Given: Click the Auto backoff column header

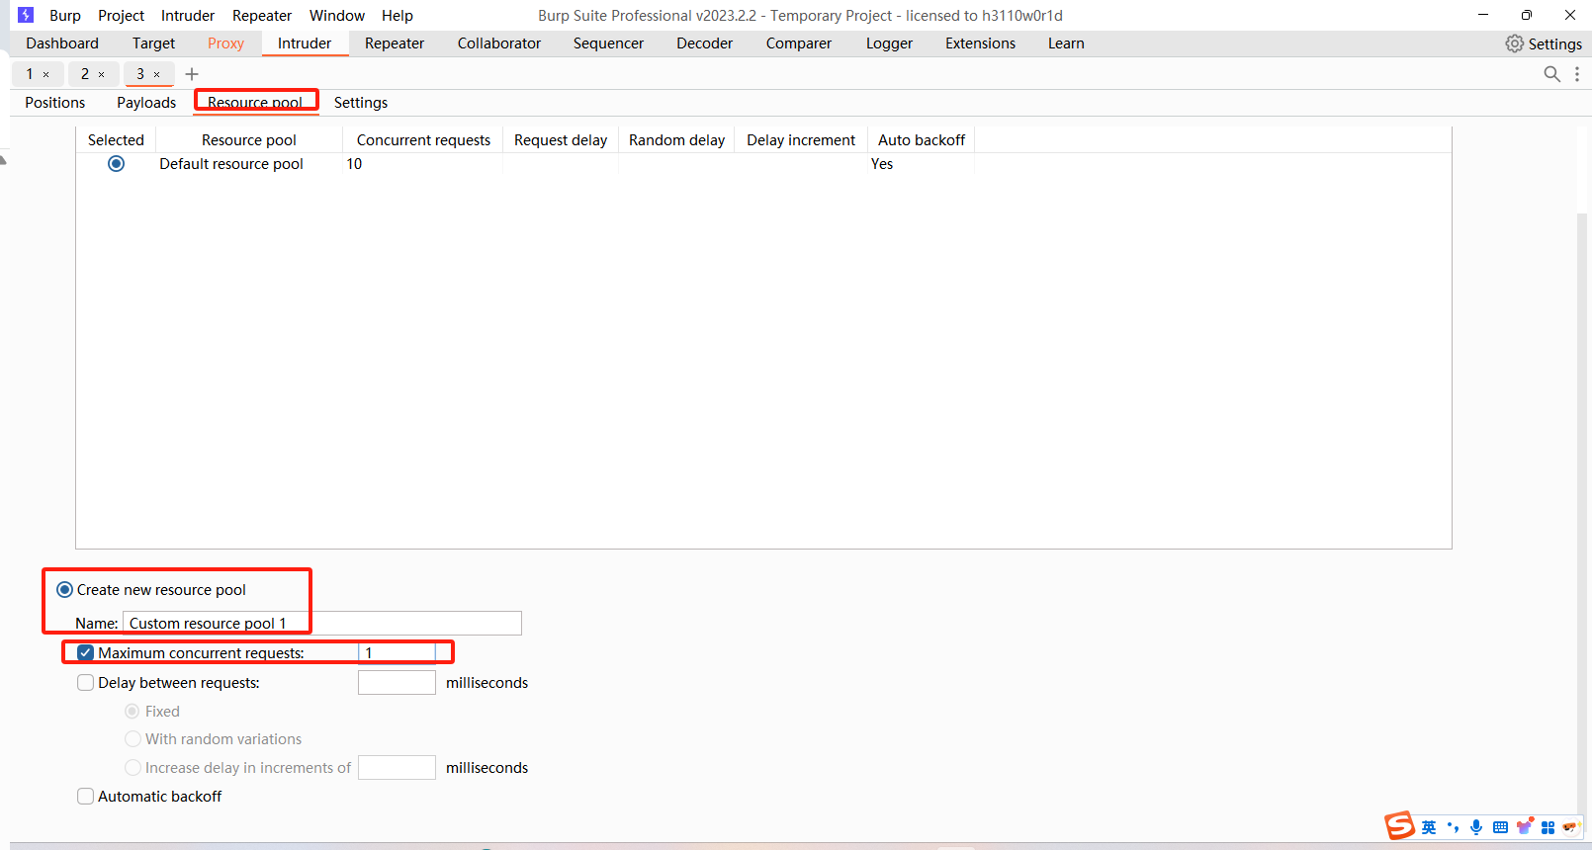Looking at the screenshot, I should 922,140.
